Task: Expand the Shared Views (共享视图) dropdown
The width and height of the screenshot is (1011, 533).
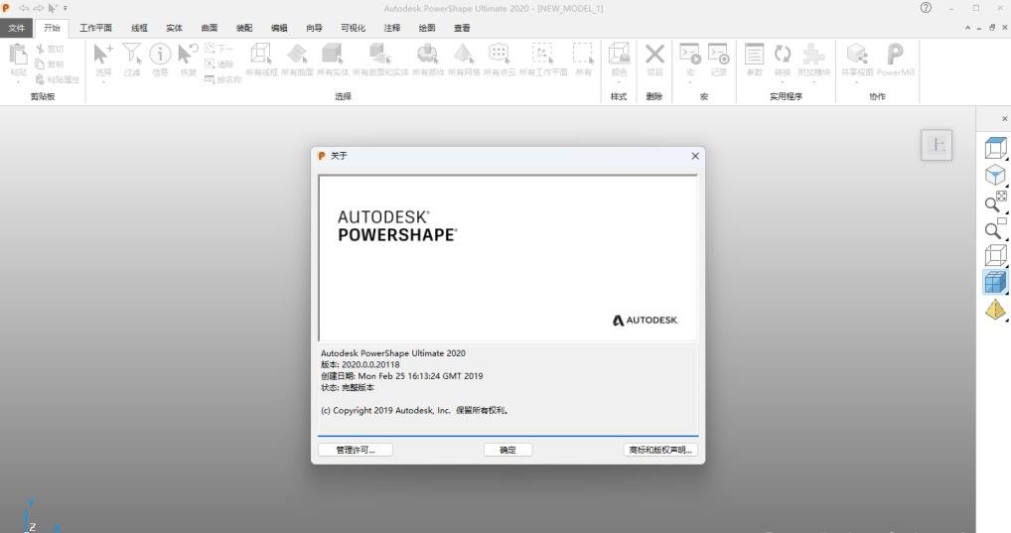Action: [x=857, y=81]
